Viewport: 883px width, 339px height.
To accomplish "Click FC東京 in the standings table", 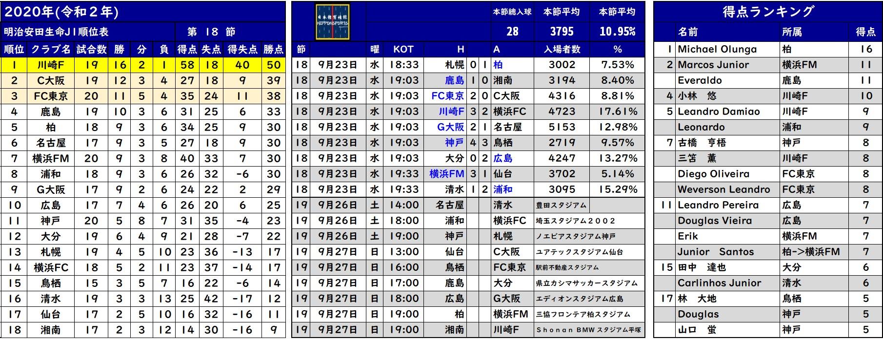I will point(51,96).
